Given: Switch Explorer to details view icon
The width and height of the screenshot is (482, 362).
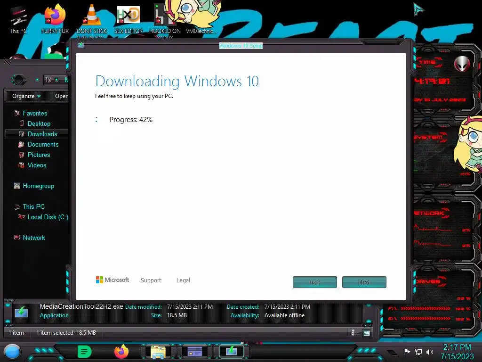Looking at the screenshot, I should 353,332.
